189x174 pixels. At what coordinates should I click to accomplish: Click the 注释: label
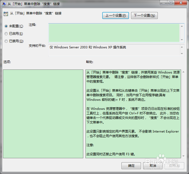(x=32, y=25)
